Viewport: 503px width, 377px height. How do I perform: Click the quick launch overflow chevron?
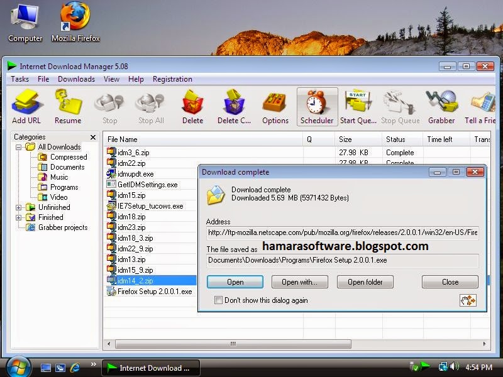[93, 364]
